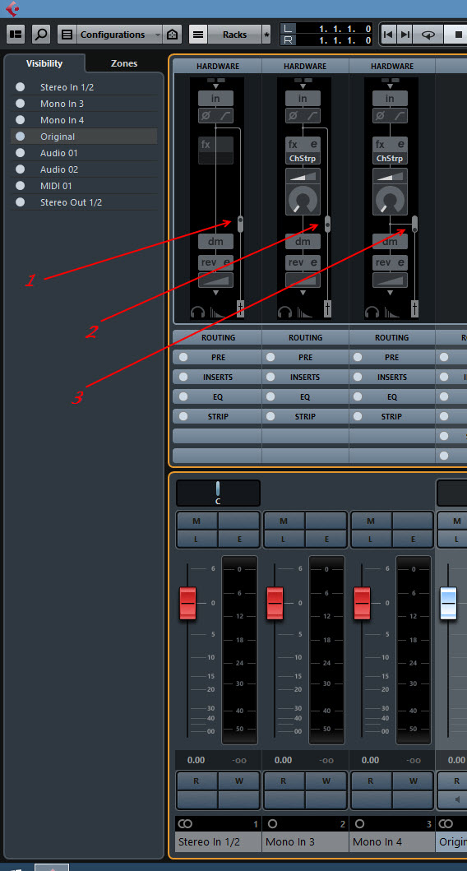Go to next marker transport button
This screenshot has height=871, width=467.
coord(405,34)
